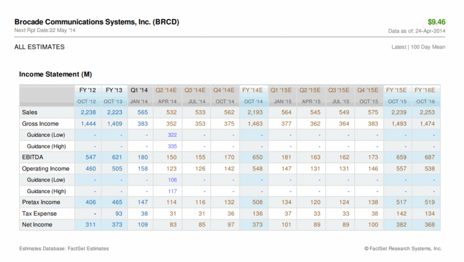The height and width of the screenshot is (262, 464).
Task: Select the FY '16E column header
Action: point(425,90)
